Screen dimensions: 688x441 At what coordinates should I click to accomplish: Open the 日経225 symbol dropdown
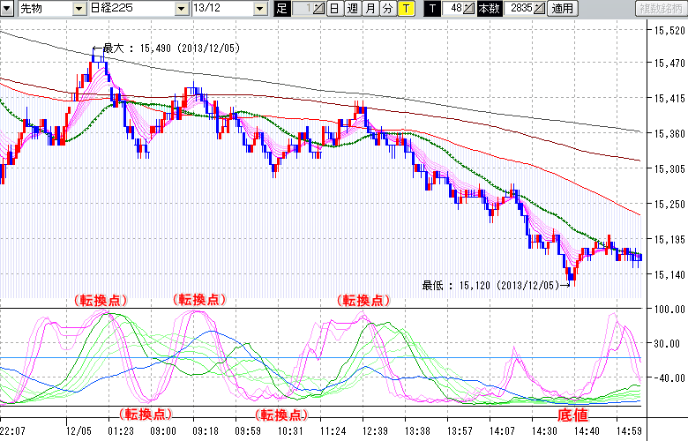pyautogui.click(x=182, y=9)
